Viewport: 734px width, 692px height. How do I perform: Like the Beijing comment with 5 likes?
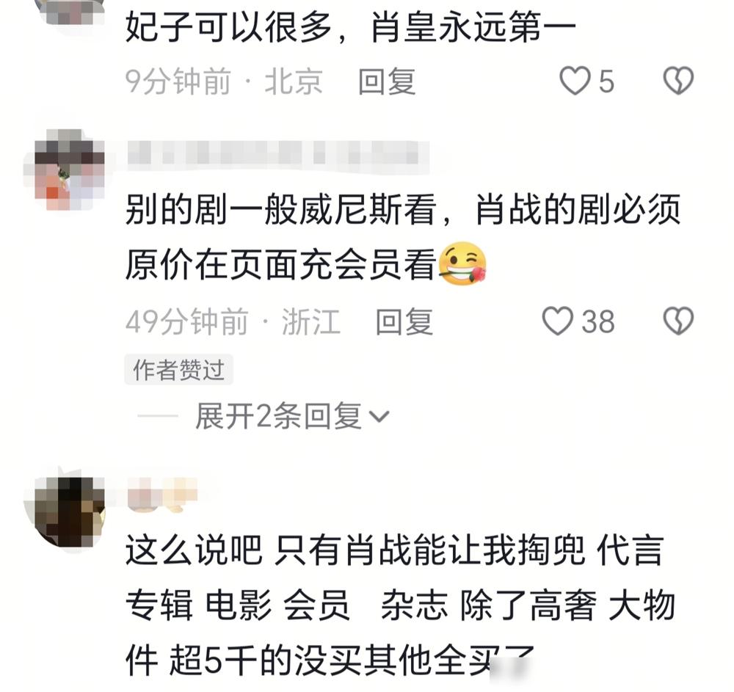coord(575,81)
